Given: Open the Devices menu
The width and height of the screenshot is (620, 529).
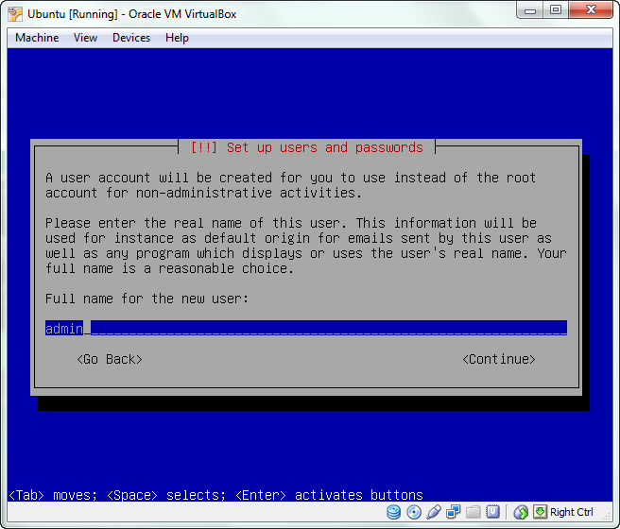Looking at the screenshot, I should [x=131, y=38].
